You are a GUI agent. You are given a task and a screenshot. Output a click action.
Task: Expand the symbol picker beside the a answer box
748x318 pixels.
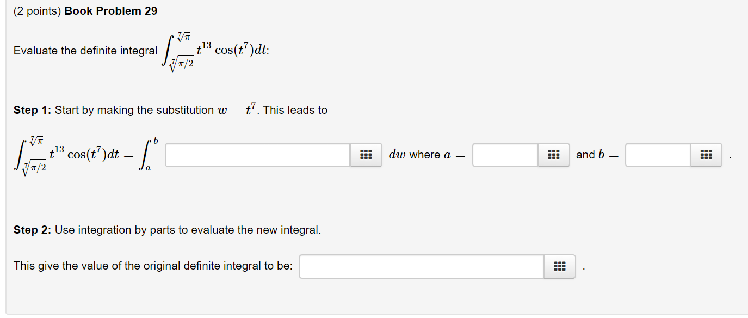click(x=553, y=155)
